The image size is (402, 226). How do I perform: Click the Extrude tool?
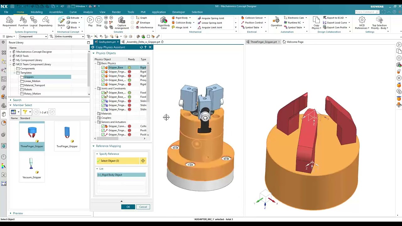click(x=73, y=18)
